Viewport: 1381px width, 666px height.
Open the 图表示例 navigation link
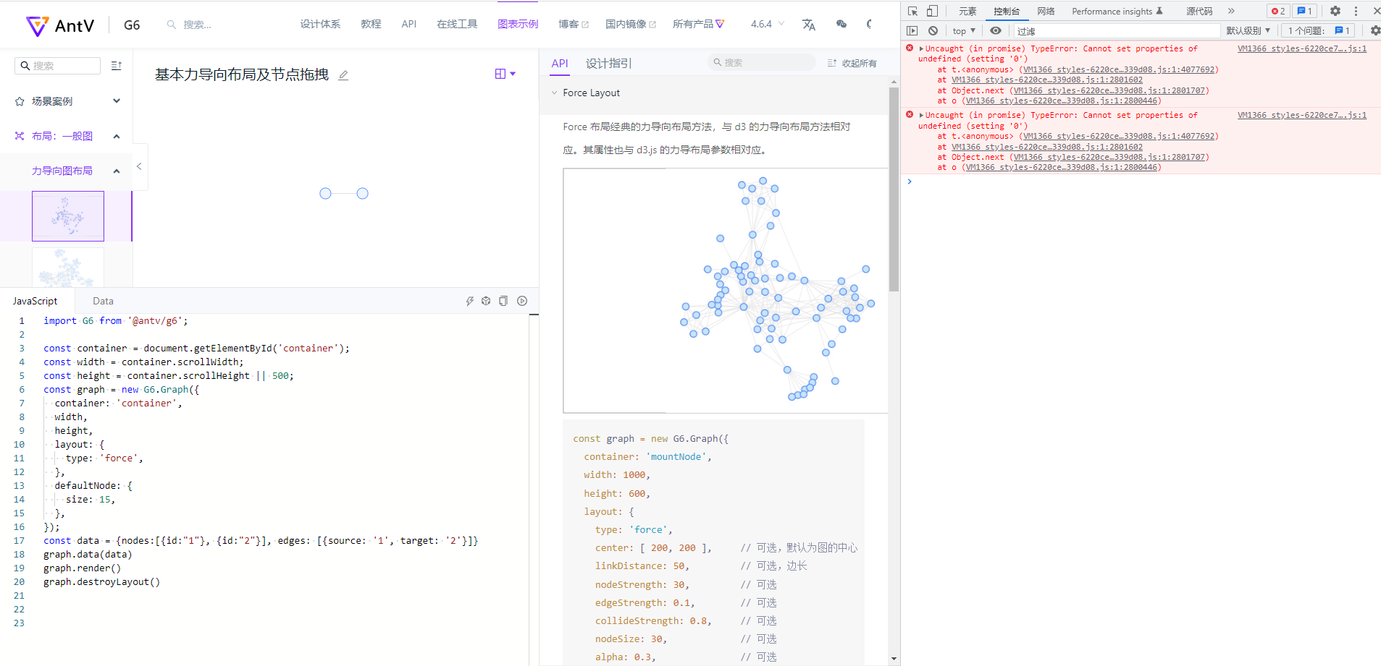(517, 24)
